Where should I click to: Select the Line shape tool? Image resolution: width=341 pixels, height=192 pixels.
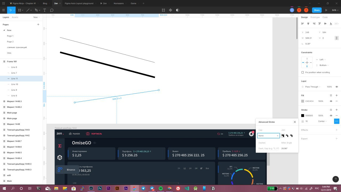click(x=28, y=10)
